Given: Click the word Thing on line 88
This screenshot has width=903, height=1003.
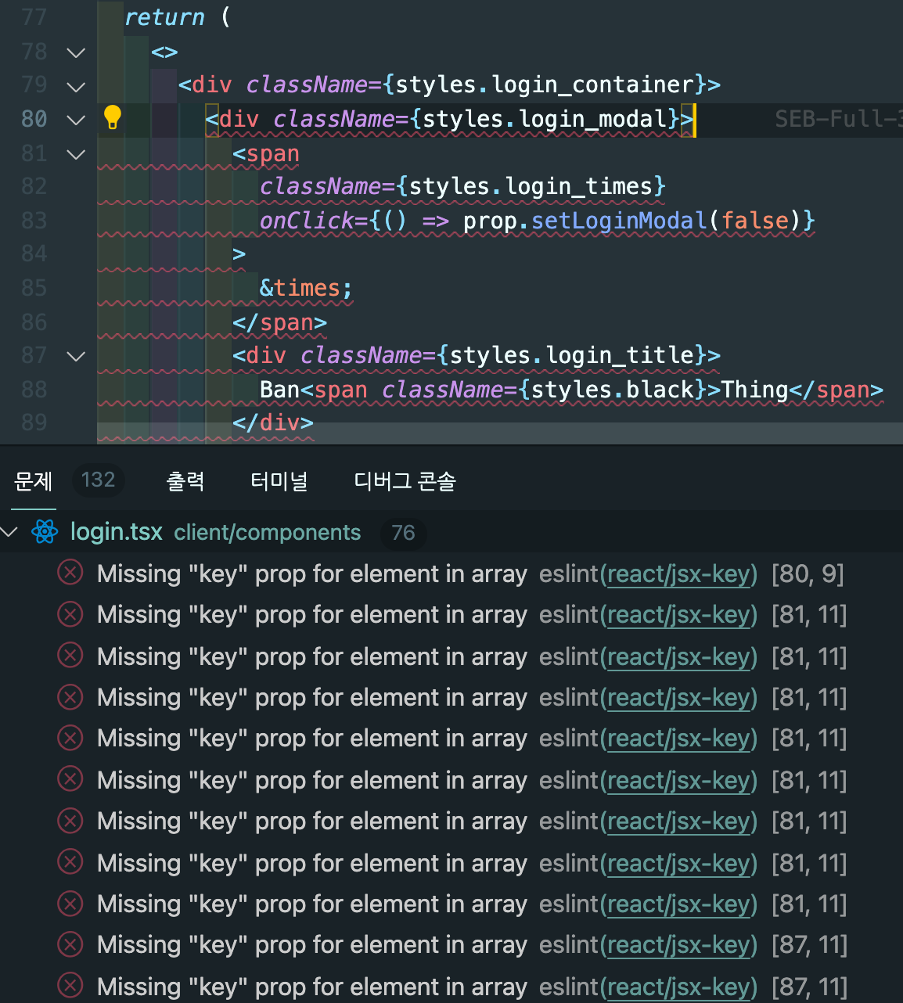Looking at the screenshot, I should pos(755,390).
